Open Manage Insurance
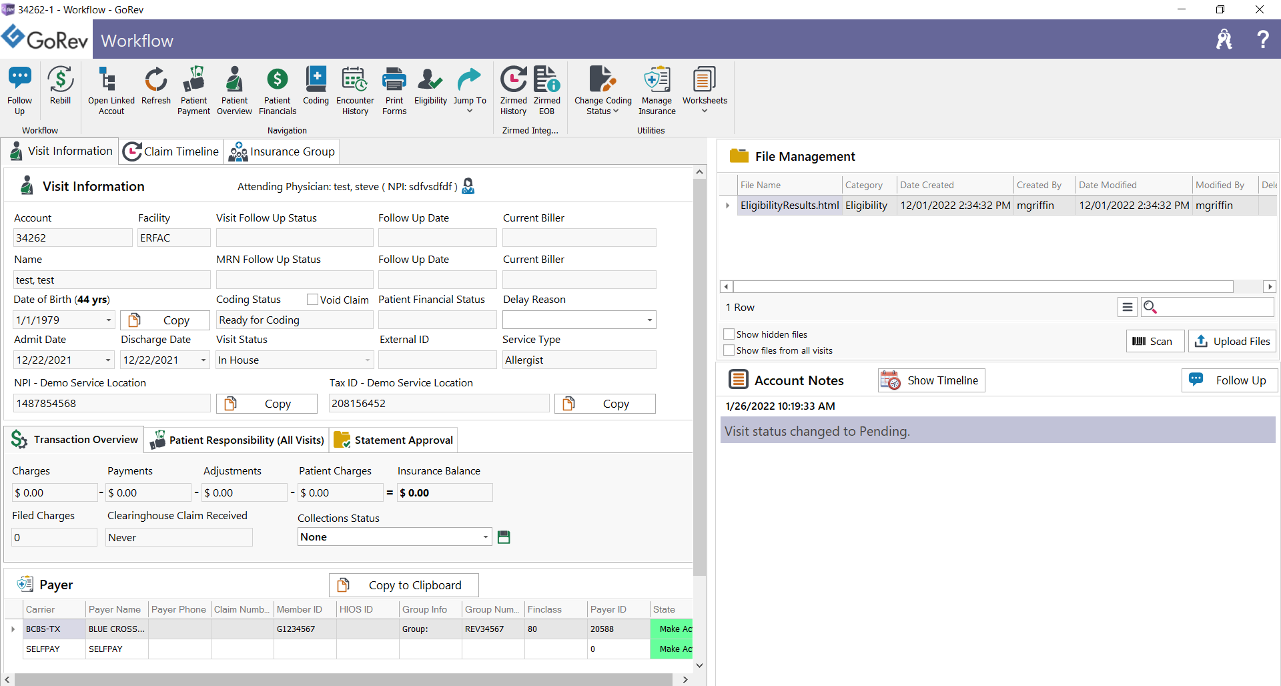The height and width of the screenshot is (686, 1281). coord(657,91)
